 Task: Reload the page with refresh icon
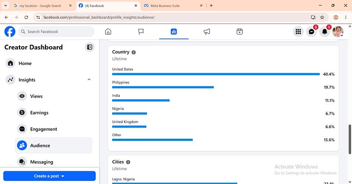coord(26,17)
